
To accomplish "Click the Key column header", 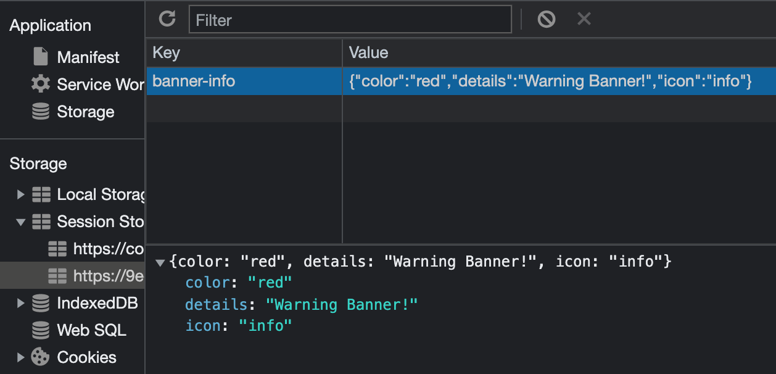I will click(x=244, y=52).
